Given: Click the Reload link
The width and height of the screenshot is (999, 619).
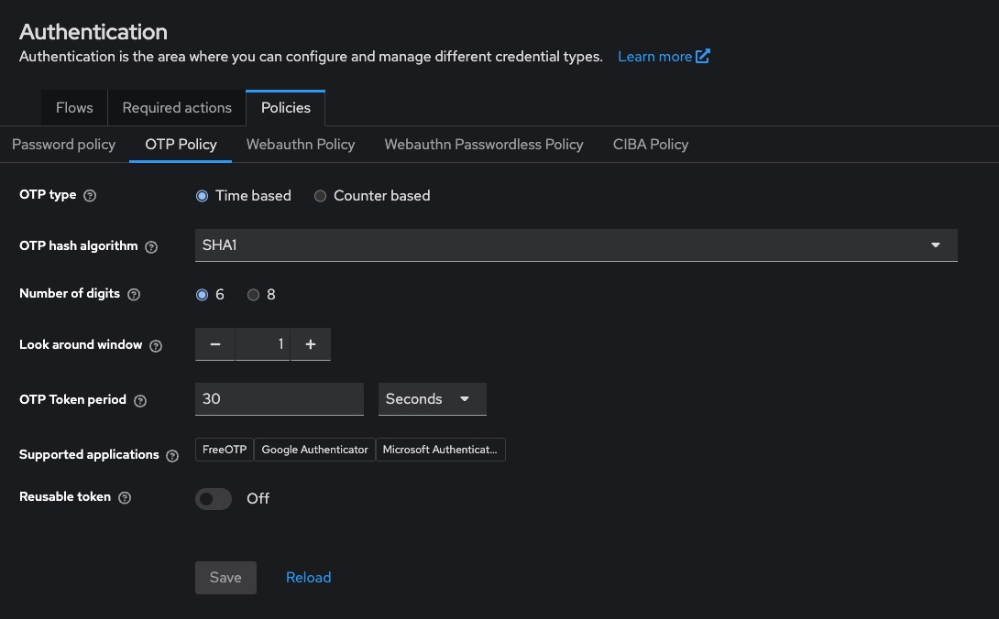Looking at the screenshot, I should pyautogui.click(x=308, y=578).
